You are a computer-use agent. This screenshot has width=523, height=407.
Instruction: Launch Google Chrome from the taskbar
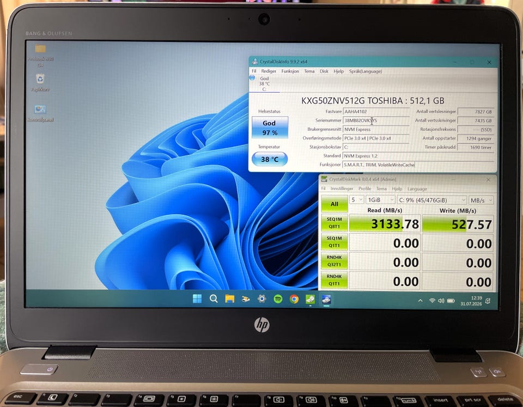294,299
